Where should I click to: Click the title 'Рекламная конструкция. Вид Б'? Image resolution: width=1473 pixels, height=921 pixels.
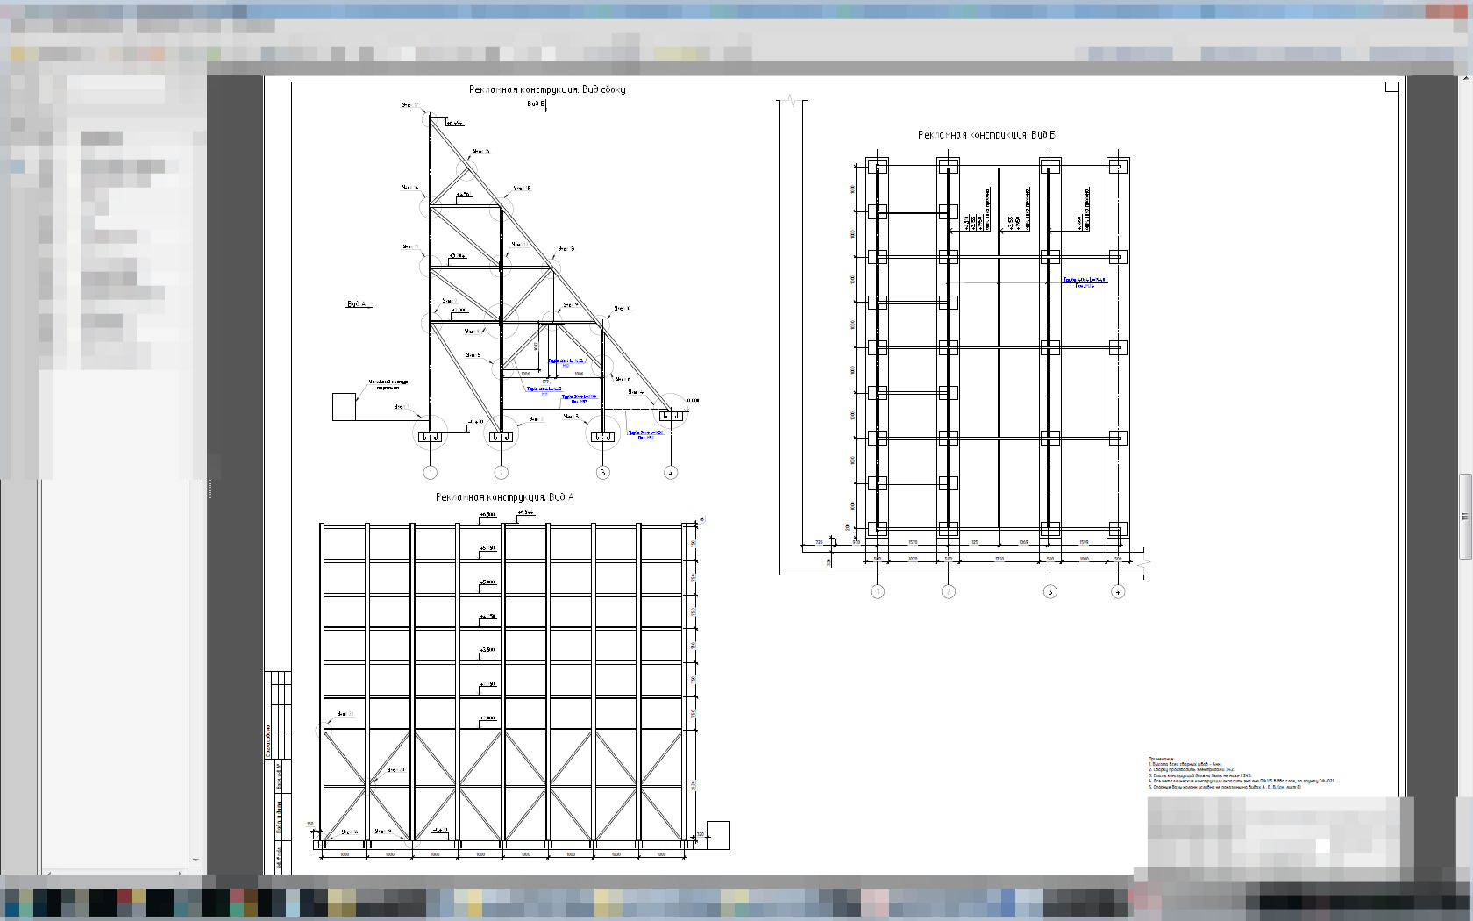(x=986, y=135)
